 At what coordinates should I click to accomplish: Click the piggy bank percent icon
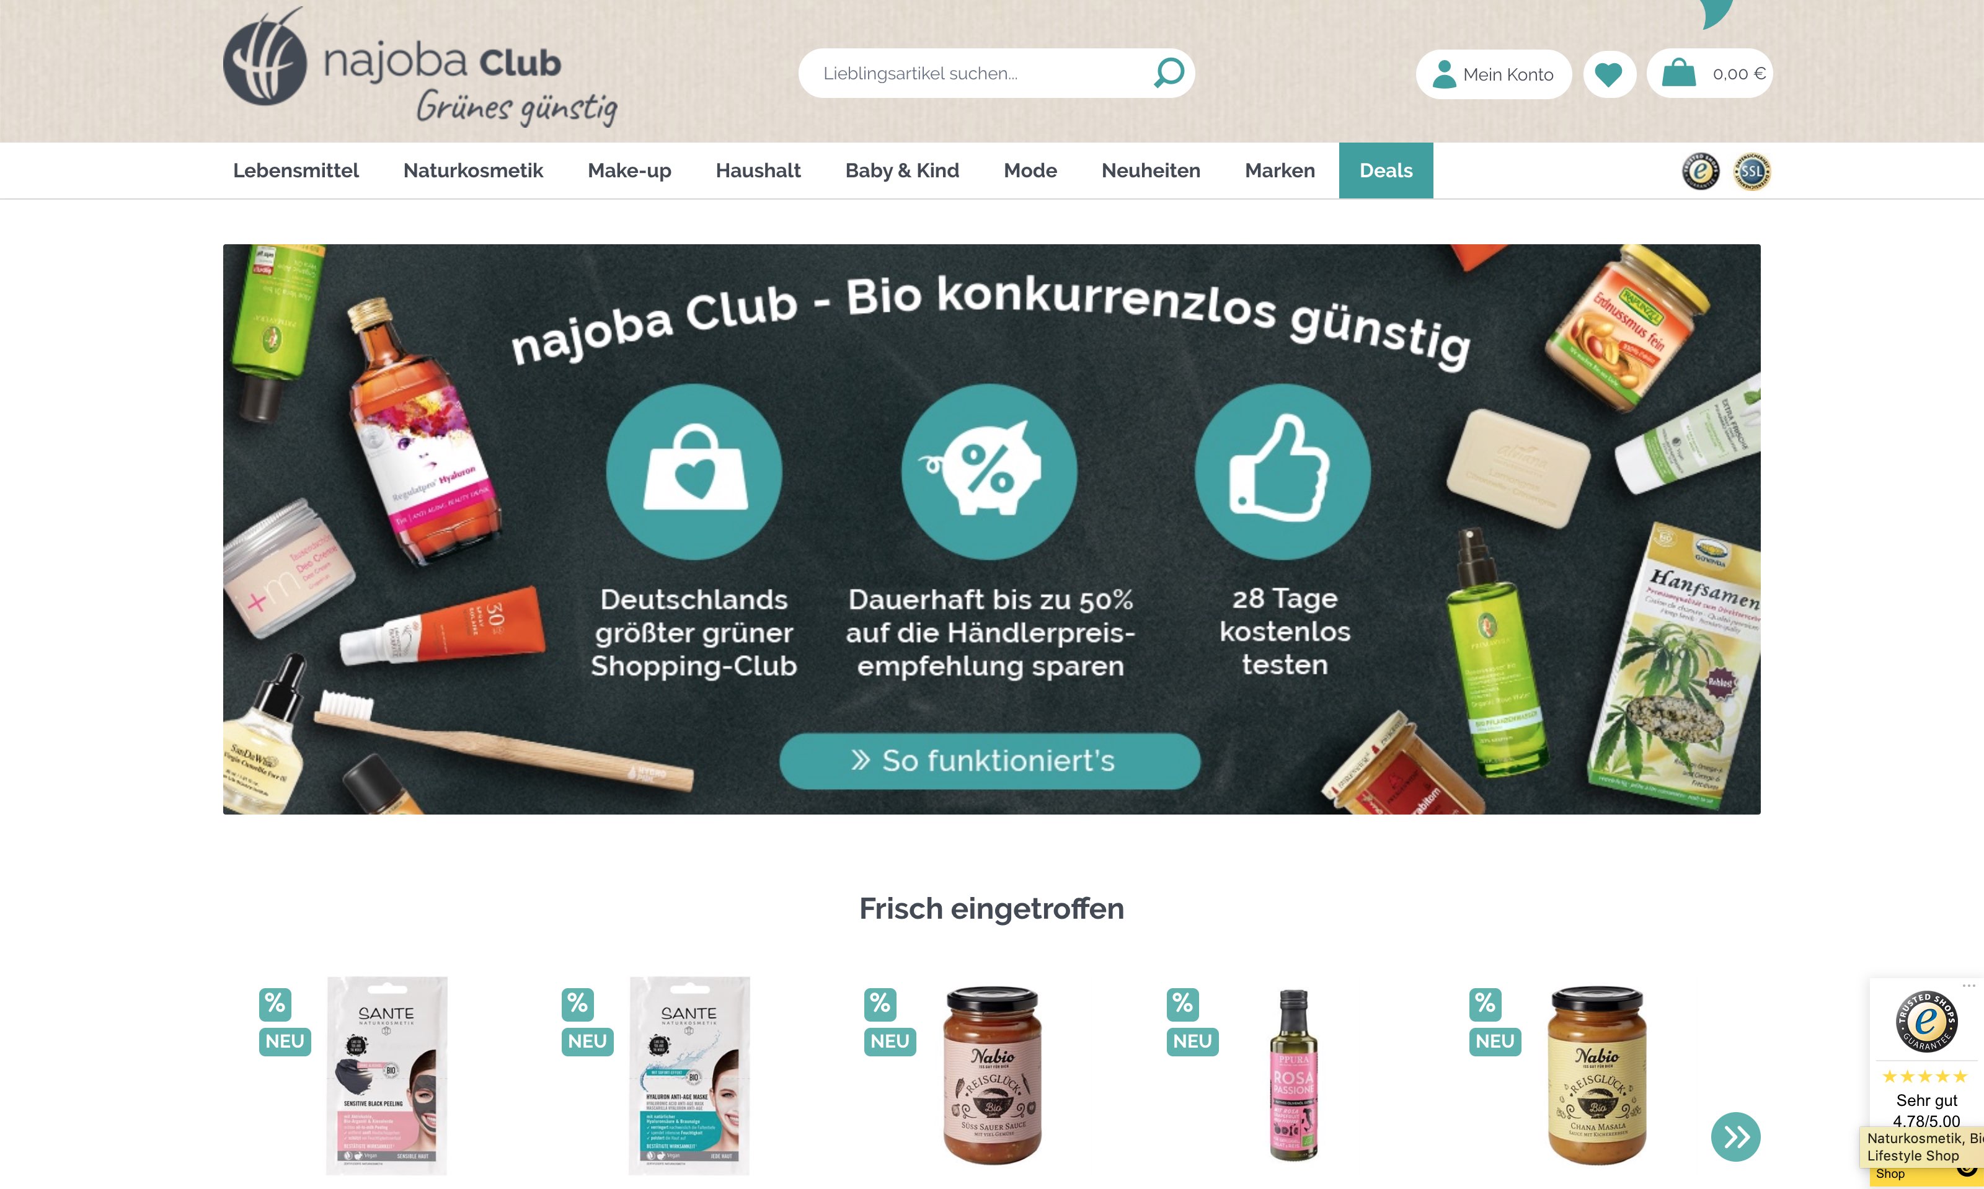click(x=989, y=471)
